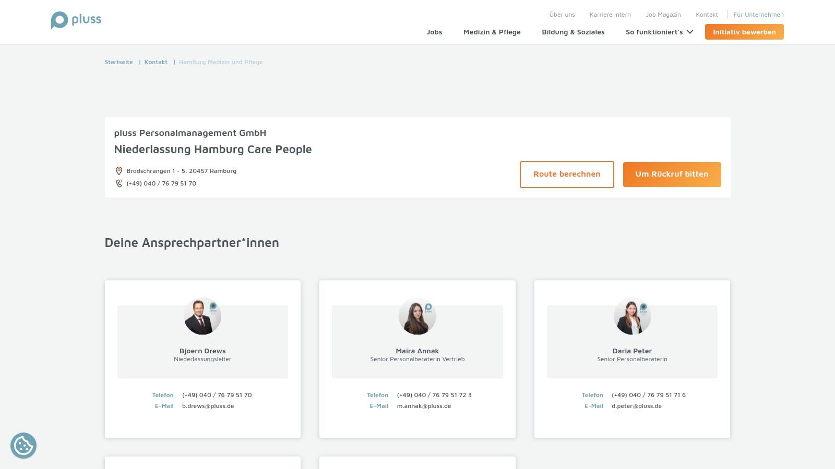Click the Senior Personalberaterin Vertrieb title

(x=417, y=359)
